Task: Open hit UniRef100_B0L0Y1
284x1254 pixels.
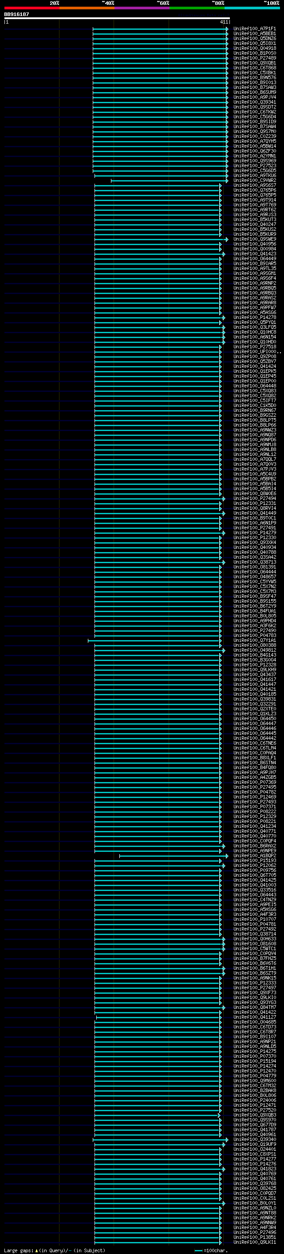Action: [255, 1203]
